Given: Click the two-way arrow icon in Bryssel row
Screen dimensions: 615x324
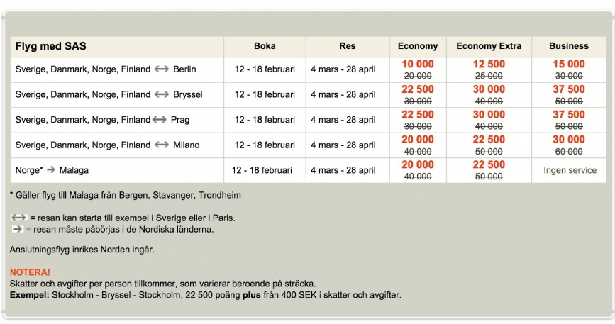Looking at the screenshot, I should tap(162, 94).
